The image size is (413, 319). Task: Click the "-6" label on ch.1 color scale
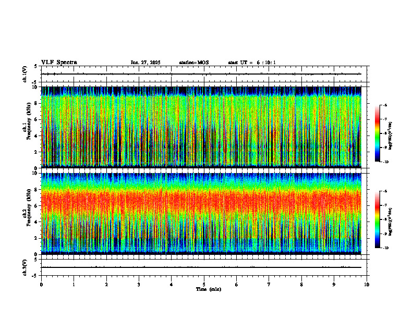(385, 105)
